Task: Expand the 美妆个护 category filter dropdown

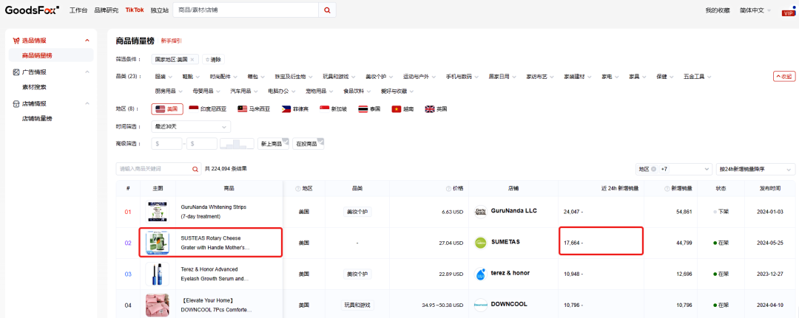Action: [x=379, y=77]
